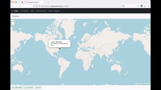161x90 pixels.
Task: Zoom out the map with minus button
Action: pos(13,24)
